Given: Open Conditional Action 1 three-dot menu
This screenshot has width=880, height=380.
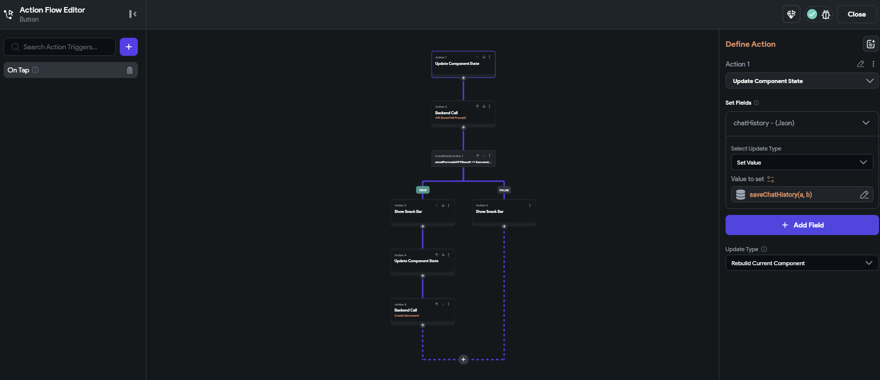Looking at the screenshot, I should 489,156.
